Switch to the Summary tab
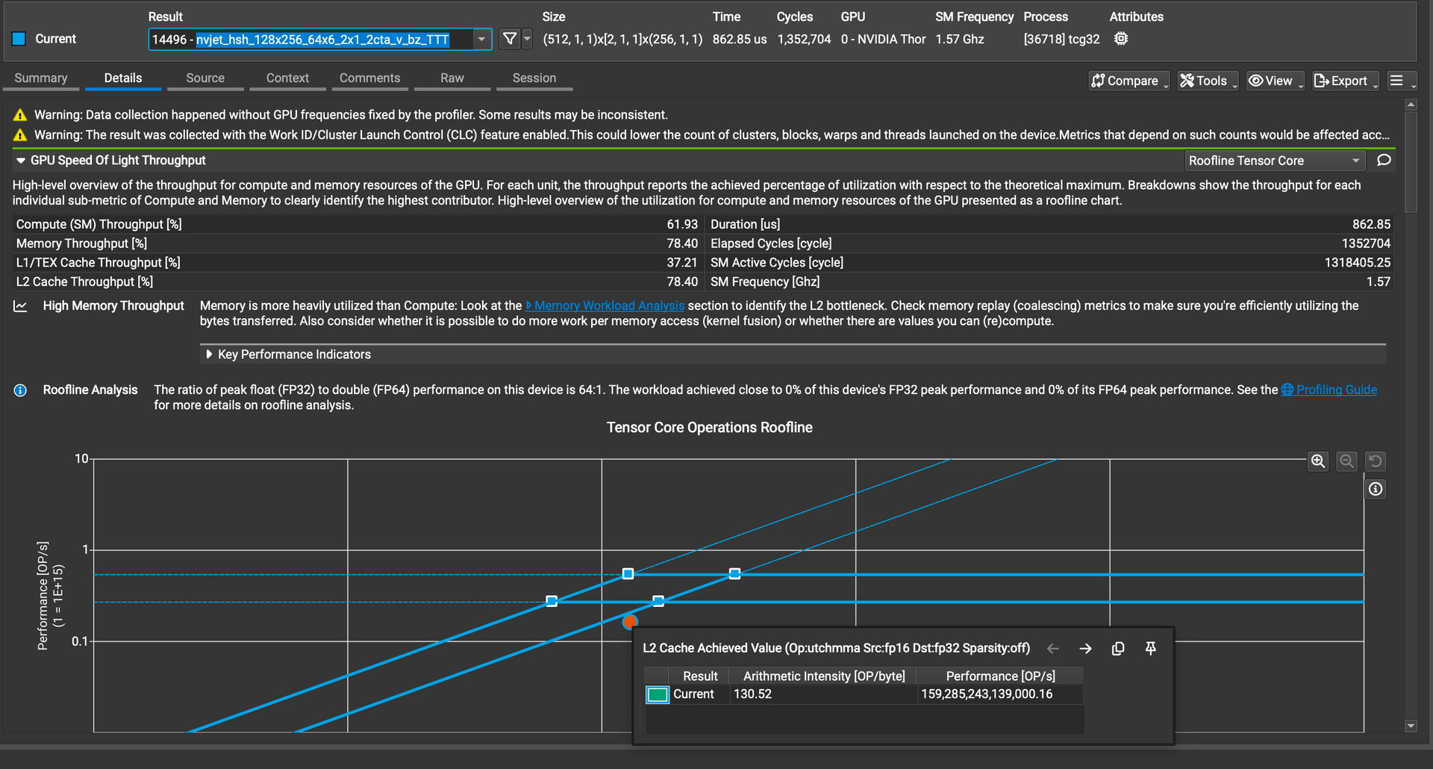This screenshot has width=1433, height=769. (x=41, y=78)
